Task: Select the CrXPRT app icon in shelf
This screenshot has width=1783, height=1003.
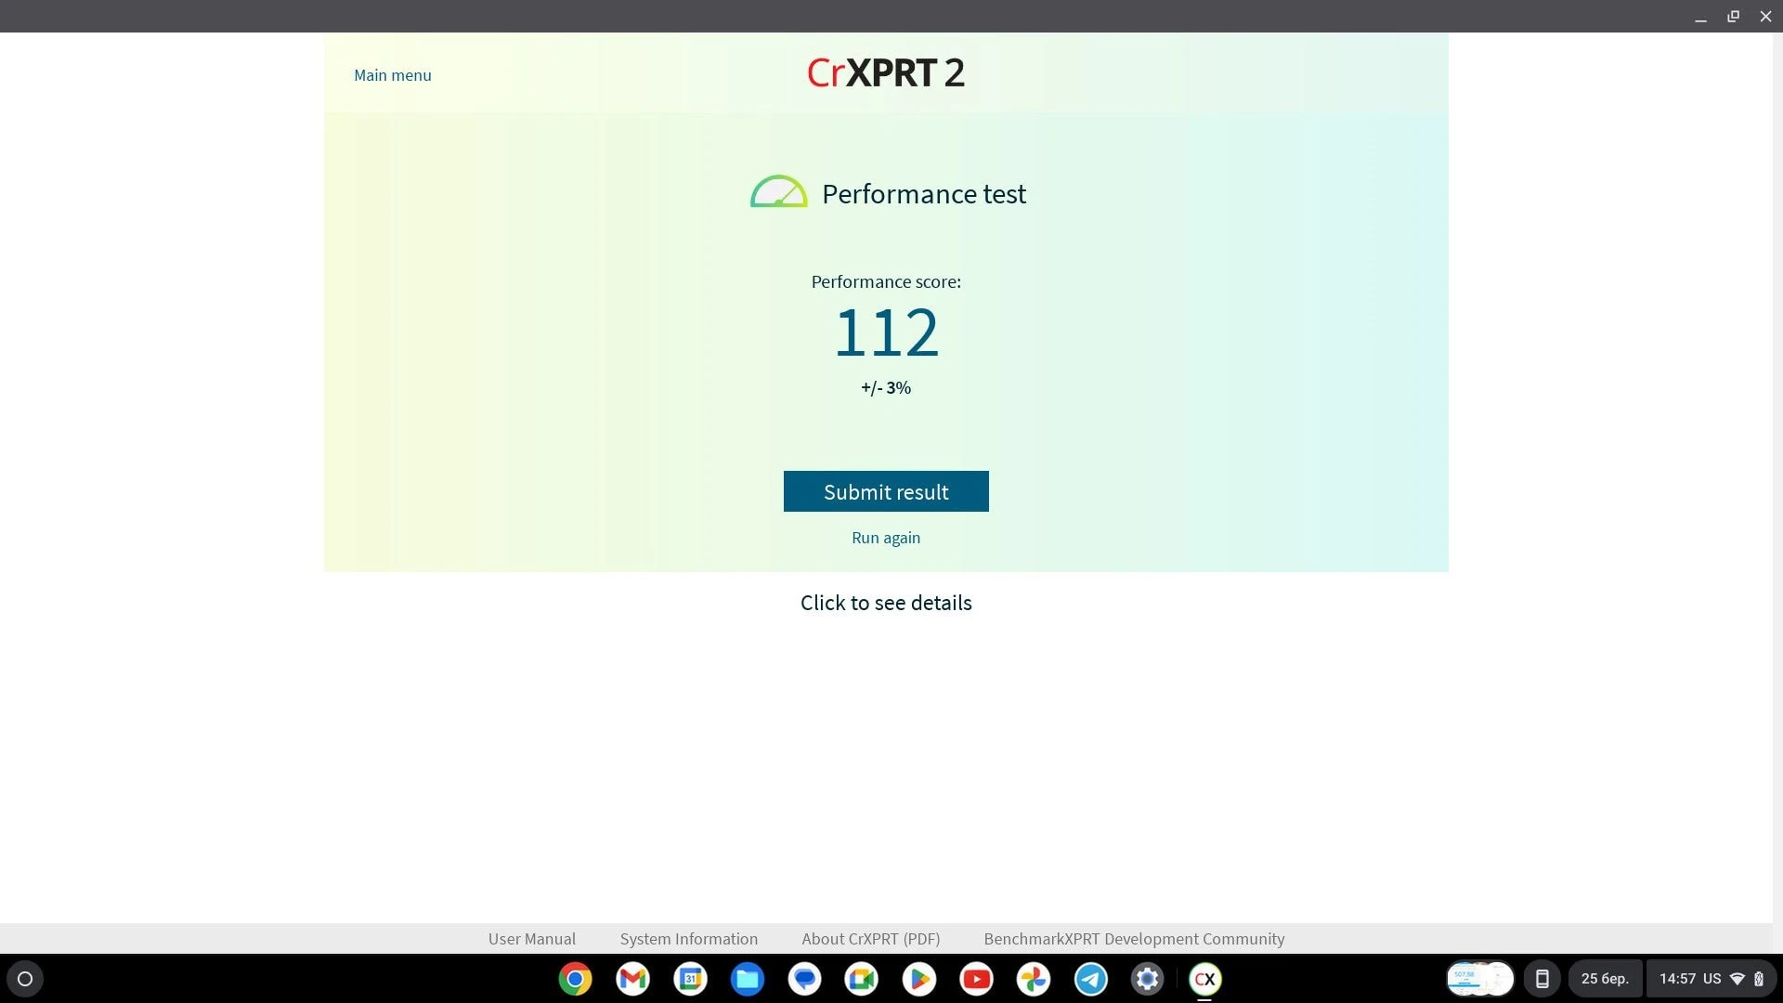Action: [x=1205, y=979]
